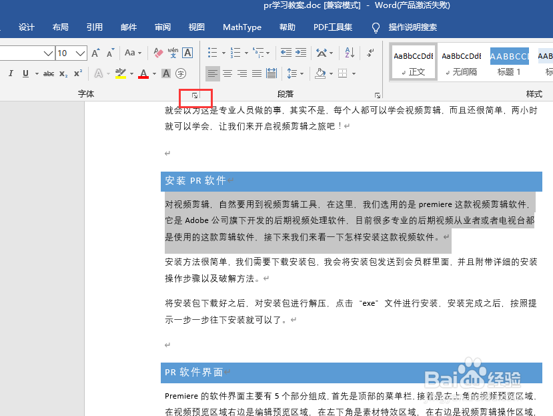Image resolution: width=553 pixels, height=416 pixels.
Task: Shrink font size with smaller A button
Action: (x=110, y=53)
